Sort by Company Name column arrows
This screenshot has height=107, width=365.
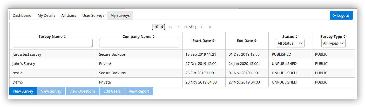(154, 37)
